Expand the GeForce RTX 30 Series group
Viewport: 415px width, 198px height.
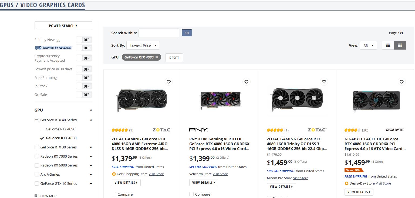(91, 147)
